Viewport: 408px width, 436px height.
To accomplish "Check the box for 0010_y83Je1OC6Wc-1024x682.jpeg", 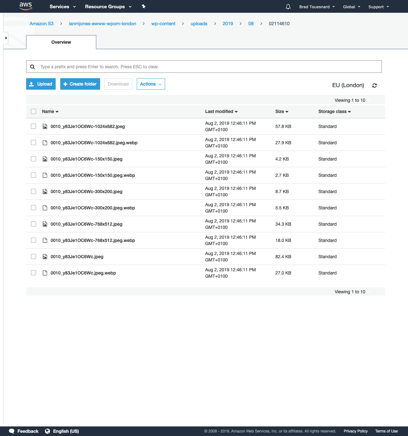I will [x=33, y=126].
